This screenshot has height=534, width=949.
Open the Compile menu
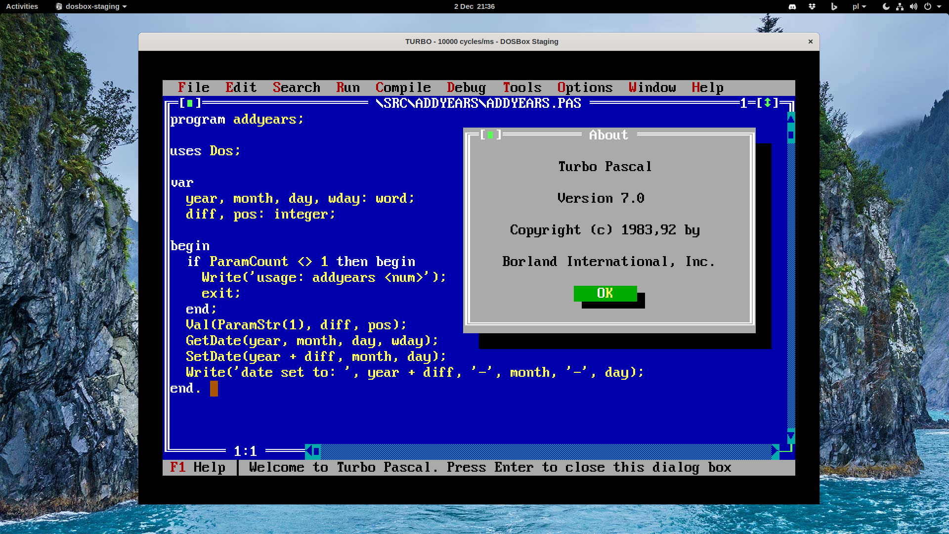403,88
